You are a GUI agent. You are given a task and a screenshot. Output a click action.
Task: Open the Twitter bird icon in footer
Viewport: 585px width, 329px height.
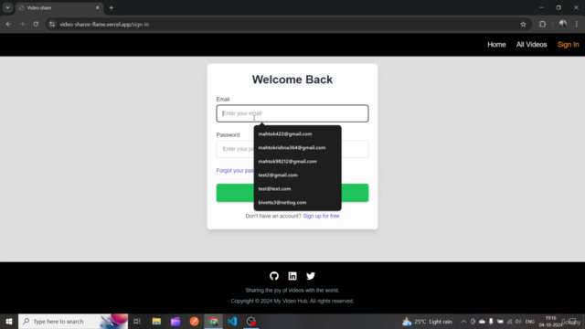click(x=311, y=276)
